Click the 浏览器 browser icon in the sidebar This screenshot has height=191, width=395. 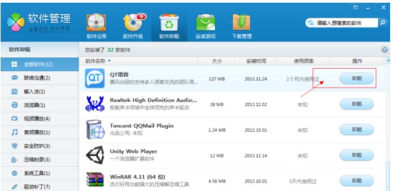click(15, 105)
